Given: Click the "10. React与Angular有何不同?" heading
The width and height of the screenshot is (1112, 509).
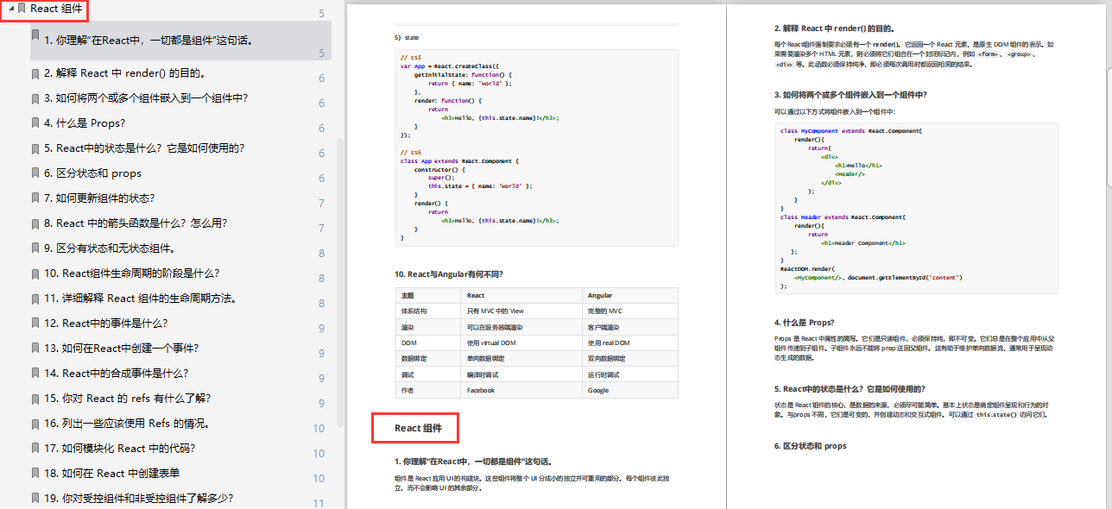Looking at the screenshot, I should coord(449,274).
